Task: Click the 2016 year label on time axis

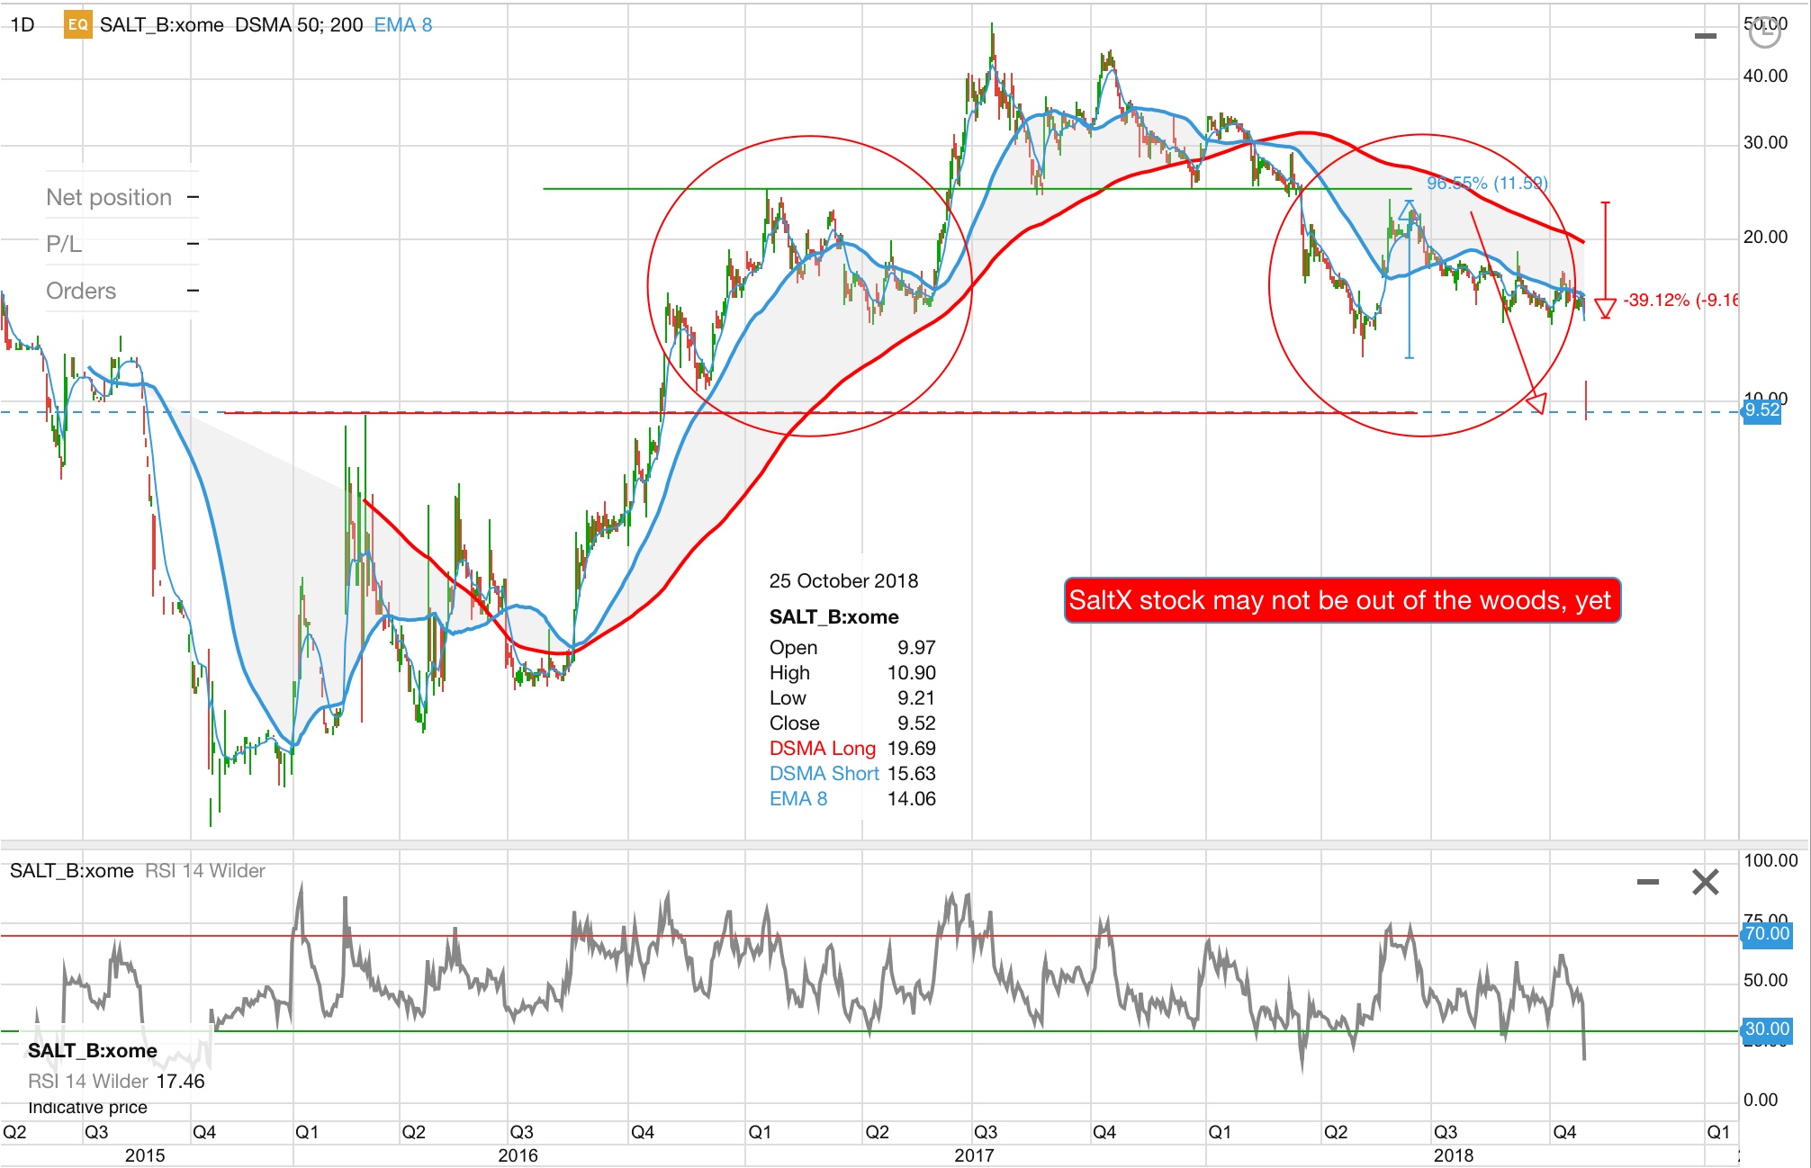Action: click(x=518, y=1155)
